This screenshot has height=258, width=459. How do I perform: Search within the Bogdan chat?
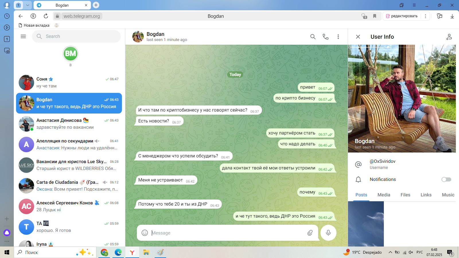point(313,37)
